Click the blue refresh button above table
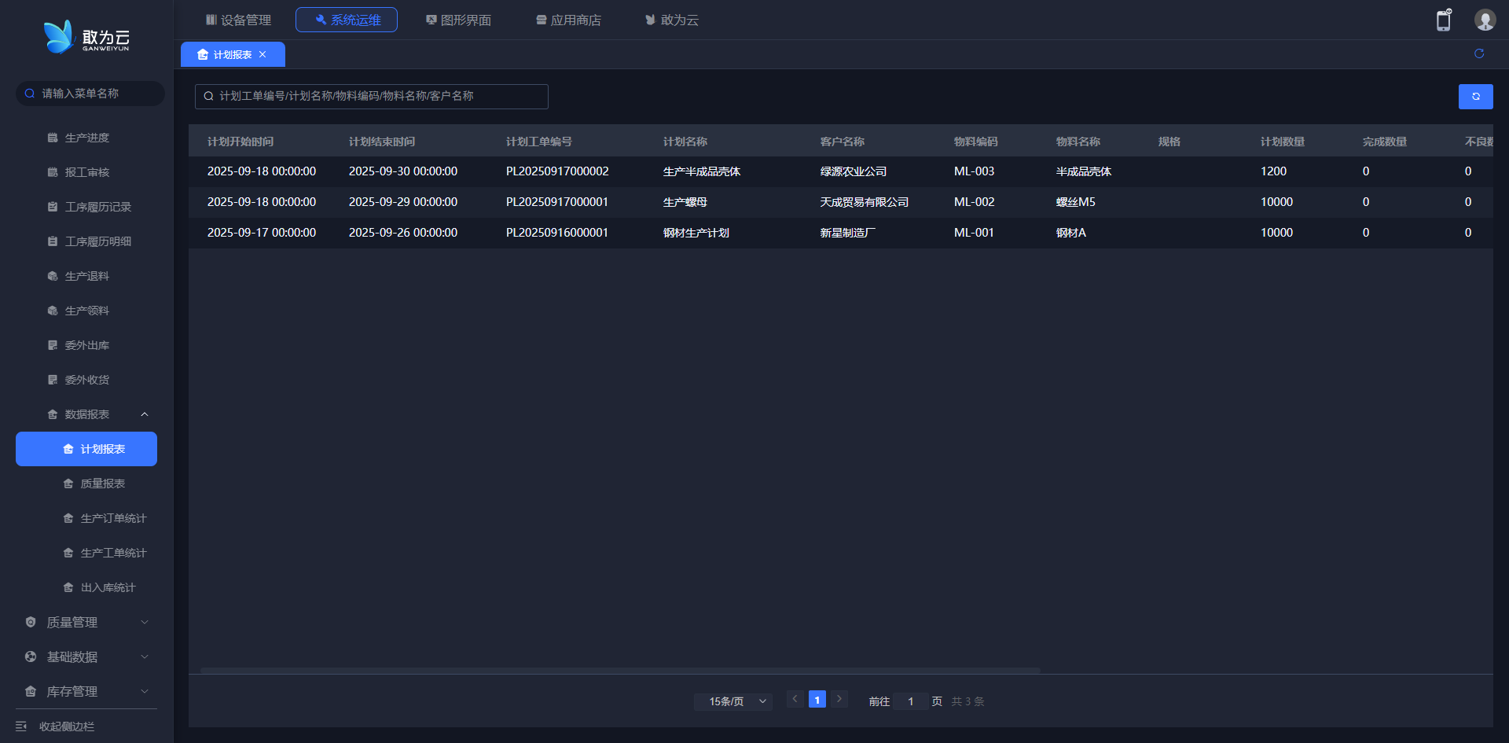This screenshot has height=743, width=1509. (x=1475, y=97)
